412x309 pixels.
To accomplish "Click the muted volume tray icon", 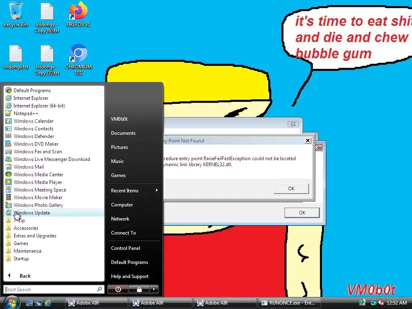I will point(381,303).
